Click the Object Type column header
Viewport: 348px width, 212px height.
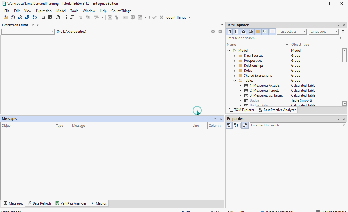click(x=316, y=45)
